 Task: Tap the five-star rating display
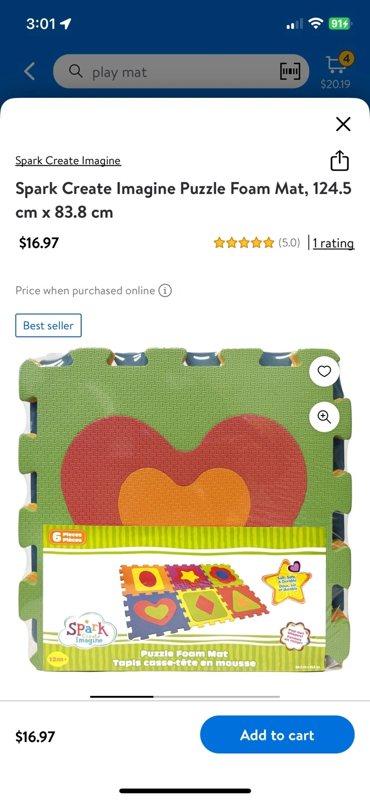[x=244, y=243]
